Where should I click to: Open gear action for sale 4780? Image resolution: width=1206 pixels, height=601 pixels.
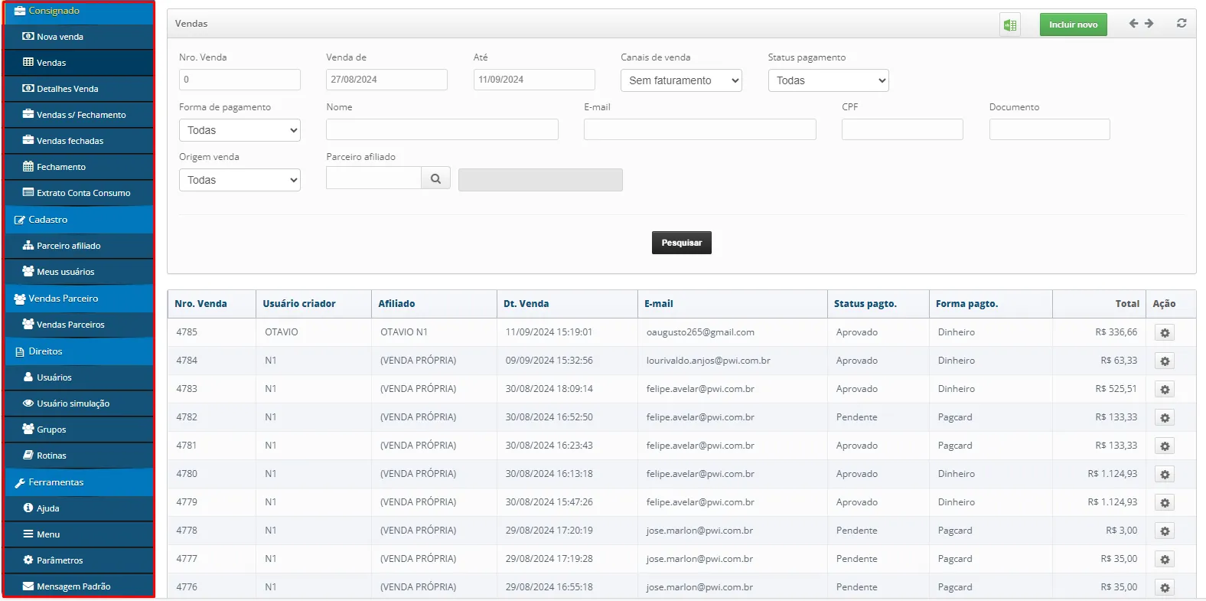tap(1165, 475)
